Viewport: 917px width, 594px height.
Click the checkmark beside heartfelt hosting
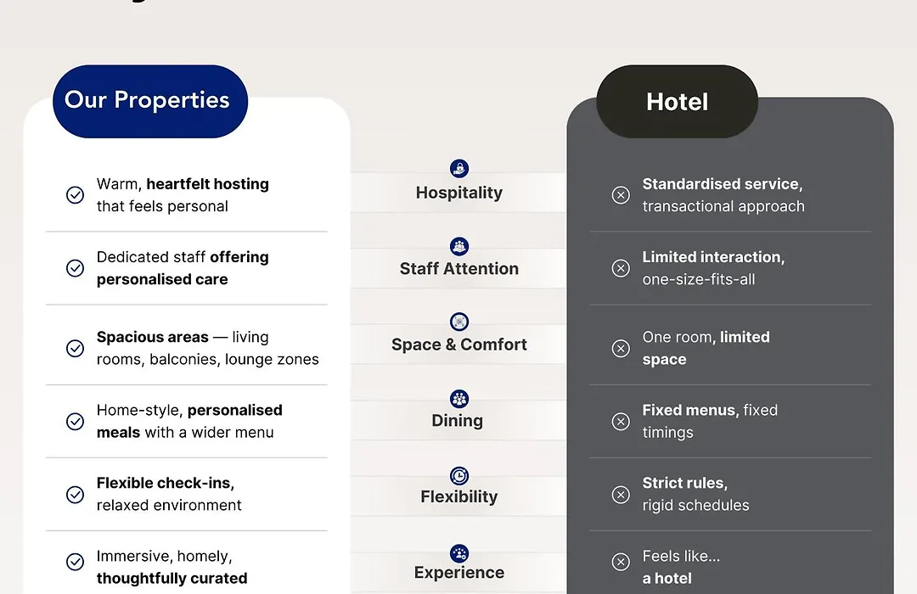(75, 194)
